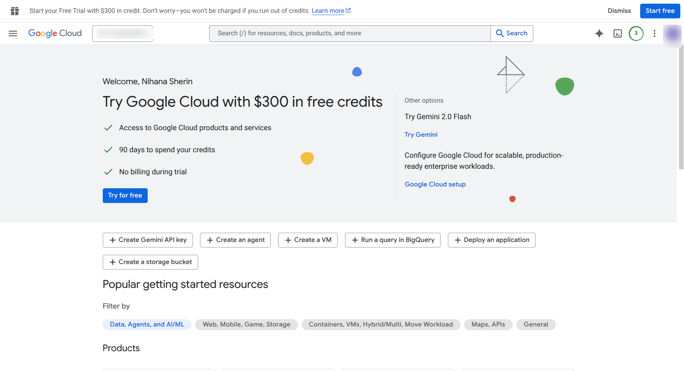The width and height of the screenshot is (684, 371).
Task: Open the Learn more link
Action: coord(331,11)
